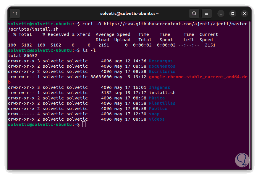This screenshot has height=178, width=259.
Task: Close the terminal window
Action: tap(245, 14)
